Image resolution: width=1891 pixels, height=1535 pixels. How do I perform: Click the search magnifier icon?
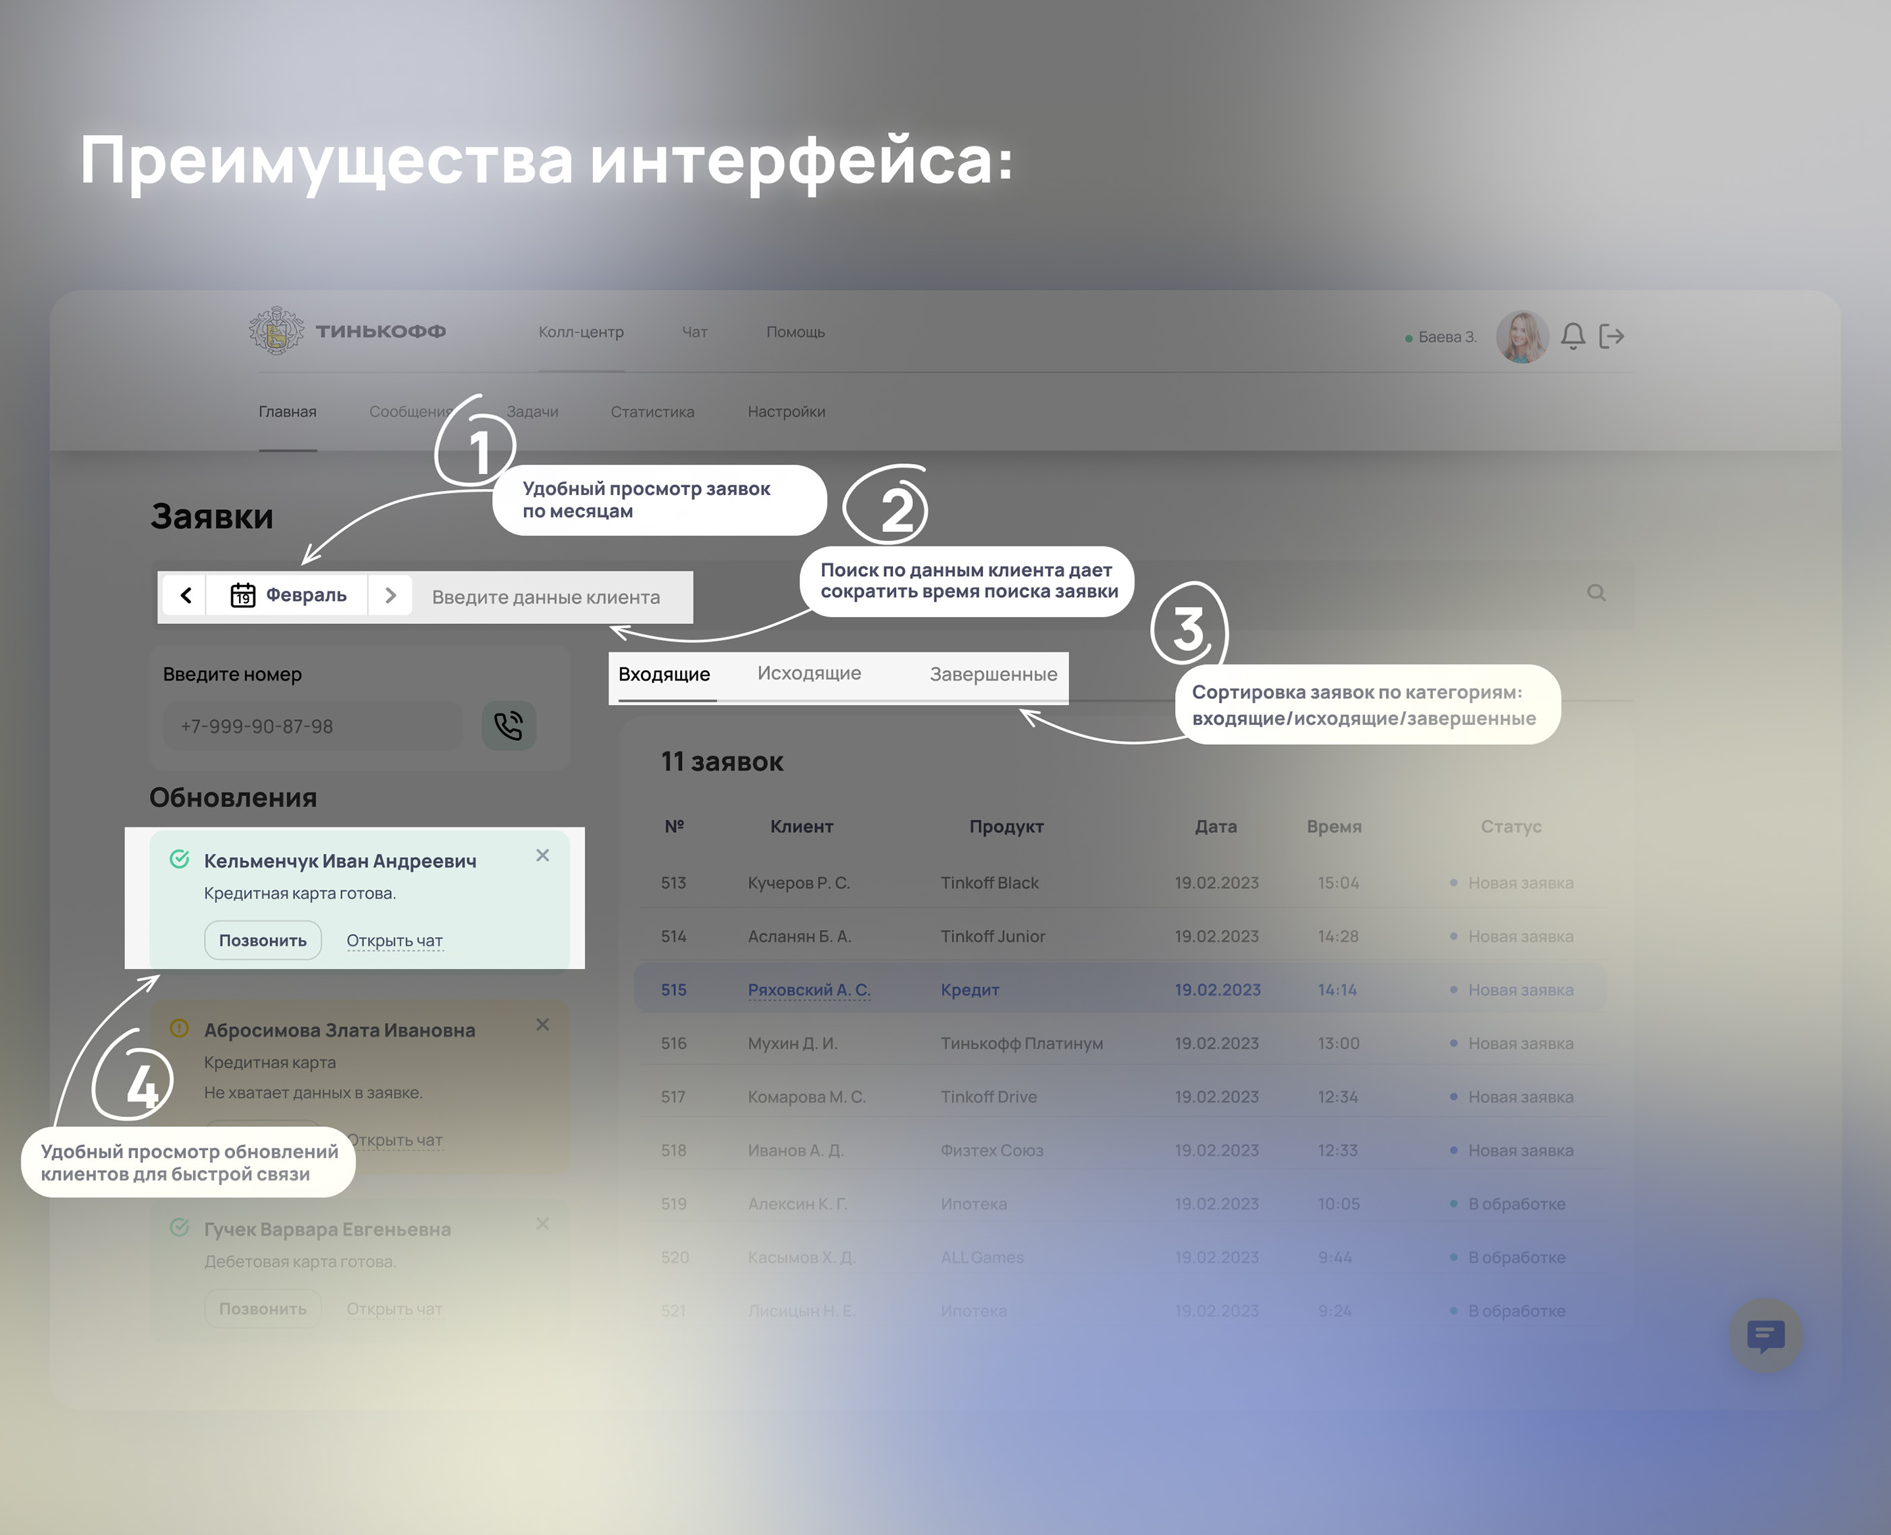[1596, 592]
